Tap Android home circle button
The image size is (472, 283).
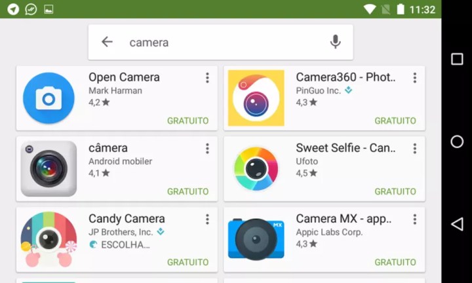point(457,141)
